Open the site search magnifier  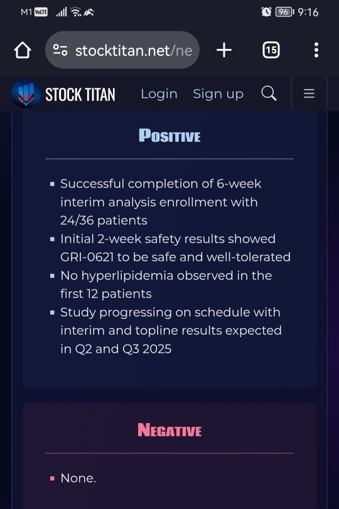(x=269, y=94)
